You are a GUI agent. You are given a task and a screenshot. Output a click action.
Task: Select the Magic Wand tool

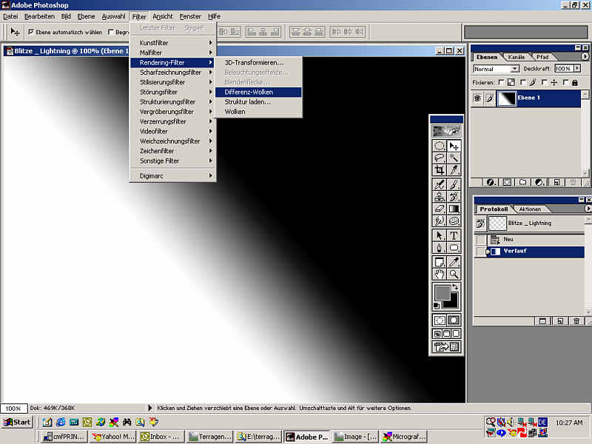click(x=454, y=158)
